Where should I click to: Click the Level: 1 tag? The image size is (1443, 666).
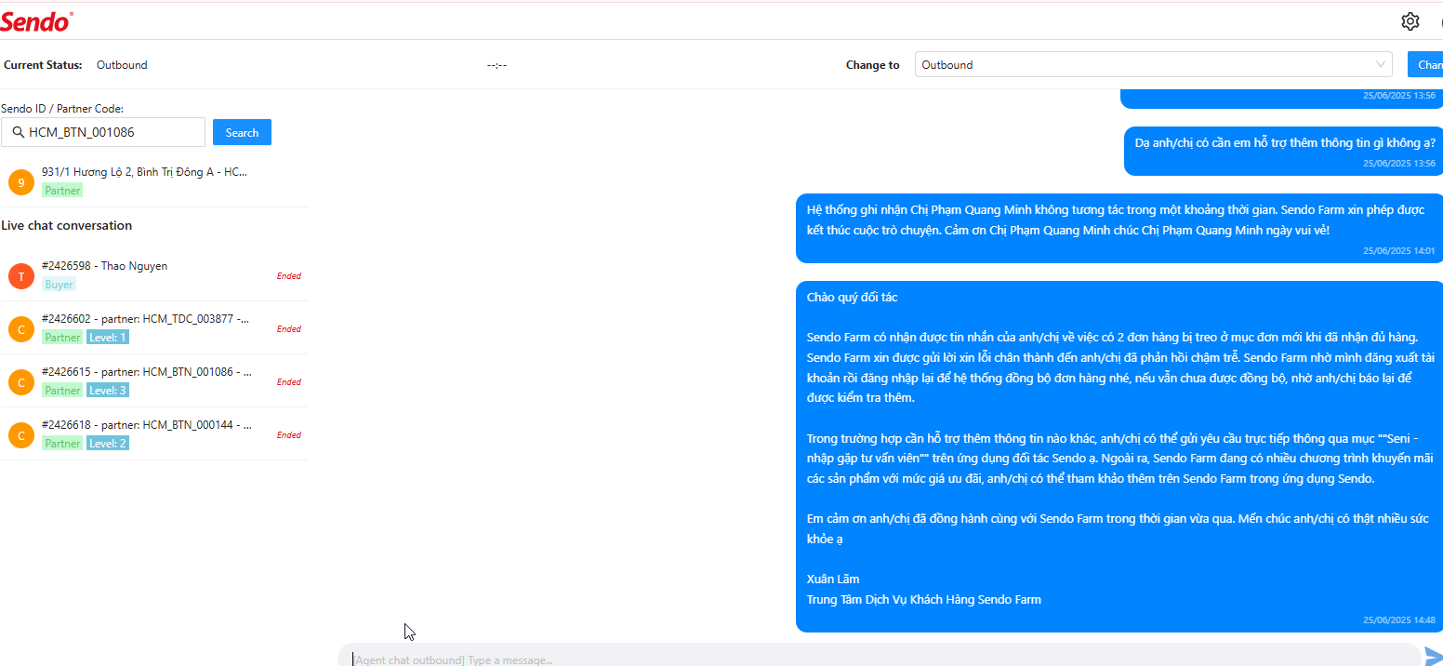pos(108,338)
